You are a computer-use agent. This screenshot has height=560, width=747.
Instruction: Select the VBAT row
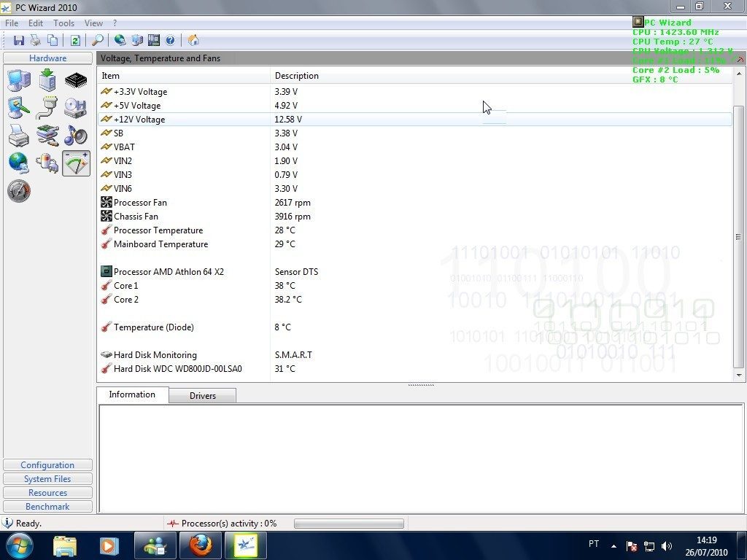click(x=414, y=147)
